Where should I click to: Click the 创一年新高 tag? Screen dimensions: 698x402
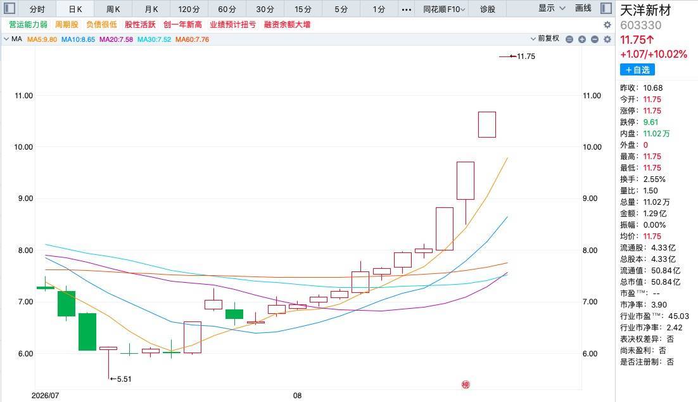click(182, 25)
